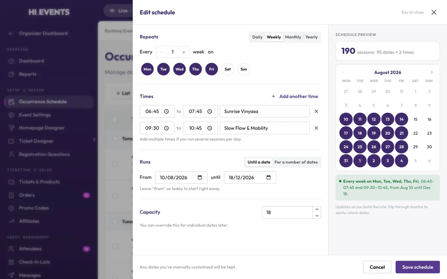Image resolution: width=447 pixels, height=279 pixels.
Task: Click August 10 in preview calendar
Action: [346, 119]
